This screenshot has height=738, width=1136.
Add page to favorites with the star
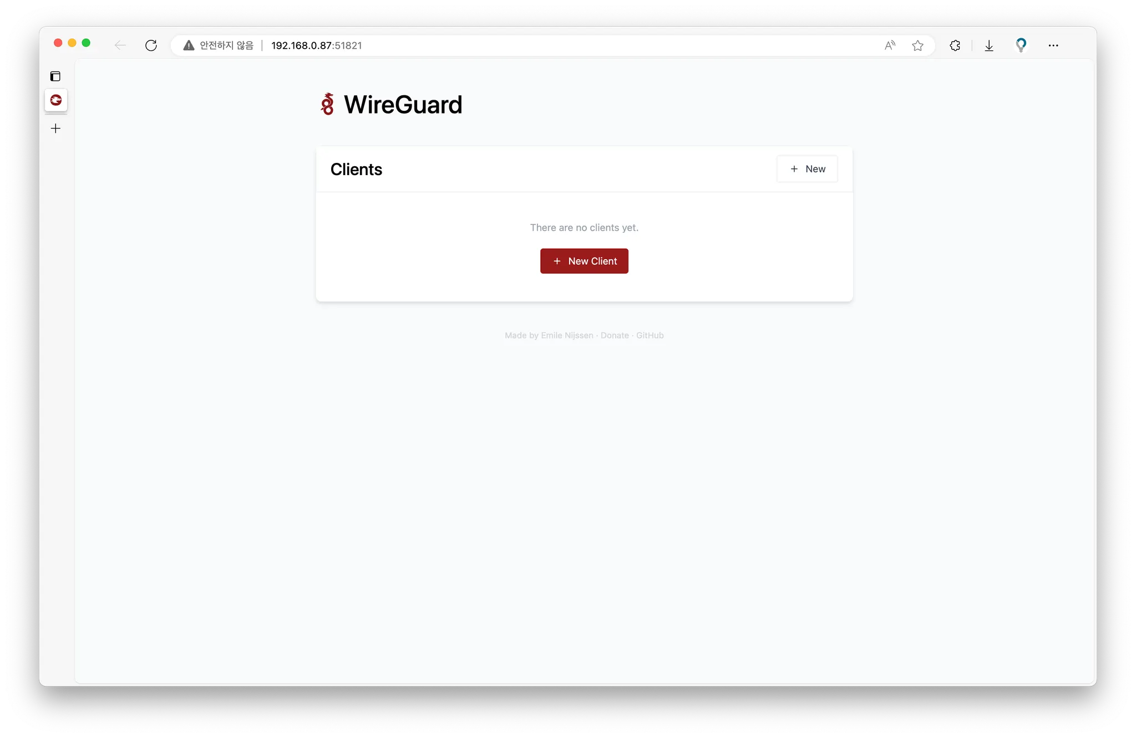[917, 45]
